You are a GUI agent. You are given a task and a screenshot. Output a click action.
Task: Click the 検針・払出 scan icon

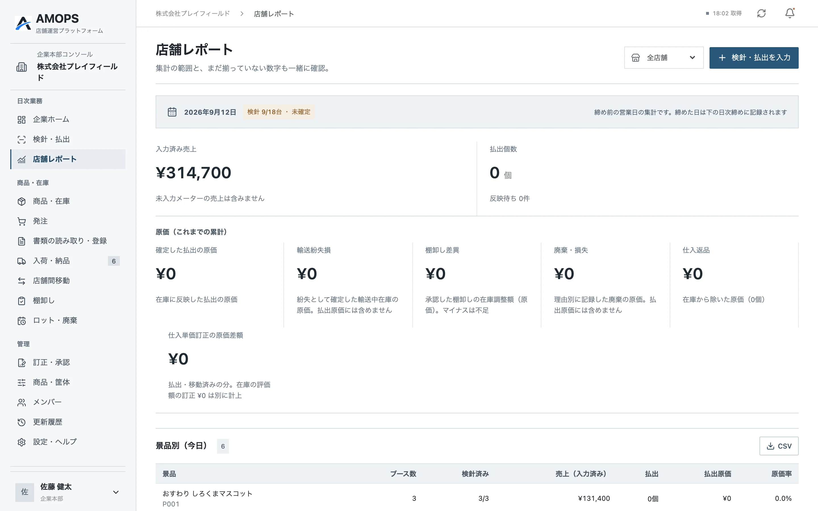point(22,140)
